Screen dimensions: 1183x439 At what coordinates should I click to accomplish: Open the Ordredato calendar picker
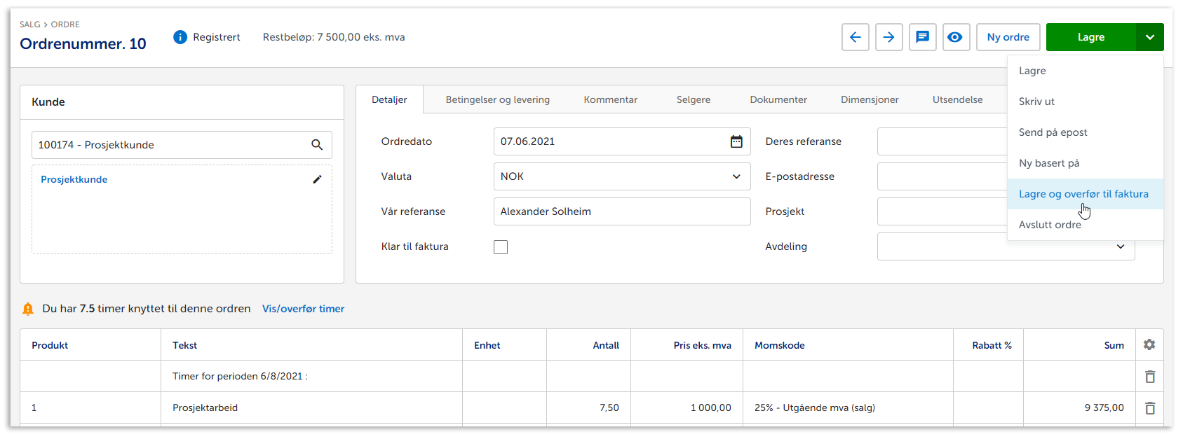736,141
